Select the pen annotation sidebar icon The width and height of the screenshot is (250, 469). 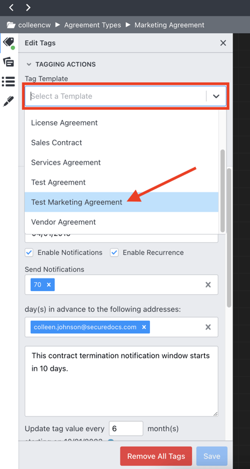[8, 101]
